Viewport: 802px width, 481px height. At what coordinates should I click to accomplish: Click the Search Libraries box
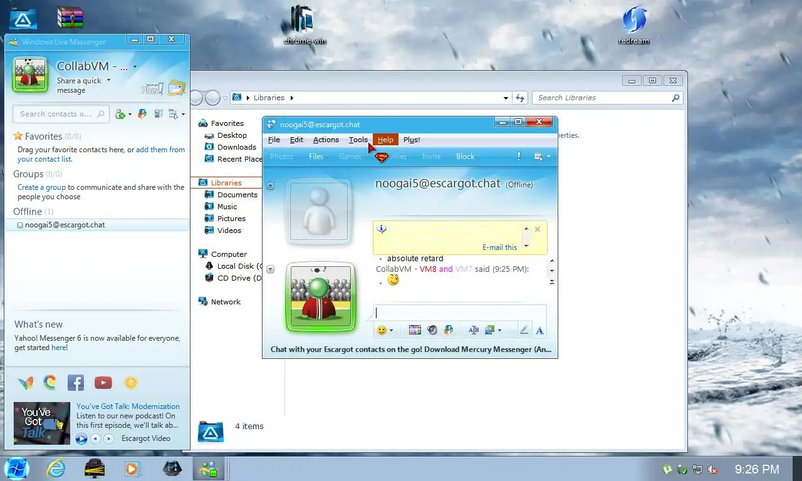[x=608, y=98]
